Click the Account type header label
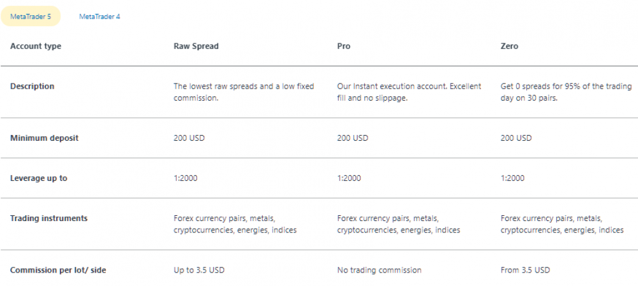This screenshot has height=286, width=638. (x=36, y=46)
